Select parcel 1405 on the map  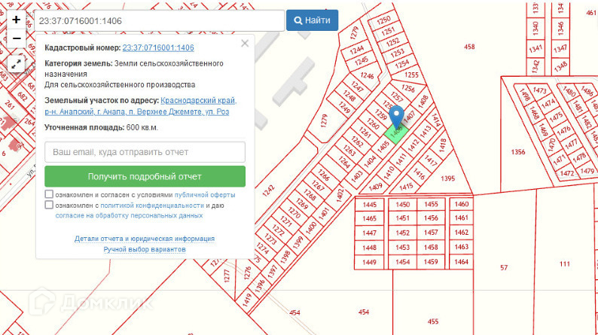(383, 147)
